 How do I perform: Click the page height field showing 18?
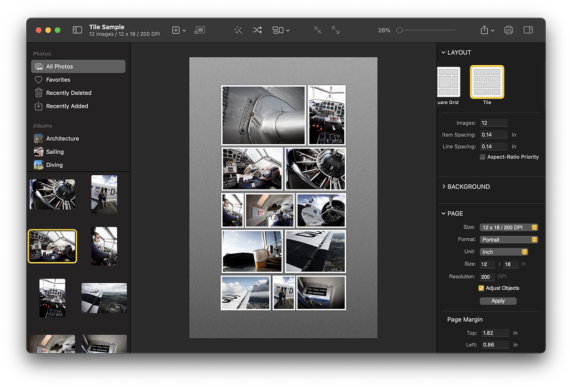coord(511,264)
